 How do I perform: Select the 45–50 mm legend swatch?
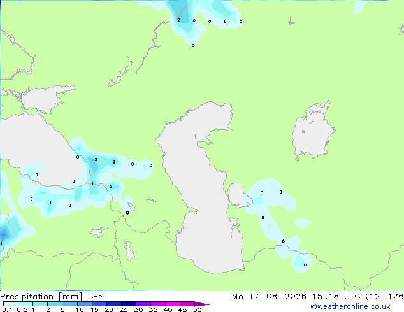pos(187,304)
